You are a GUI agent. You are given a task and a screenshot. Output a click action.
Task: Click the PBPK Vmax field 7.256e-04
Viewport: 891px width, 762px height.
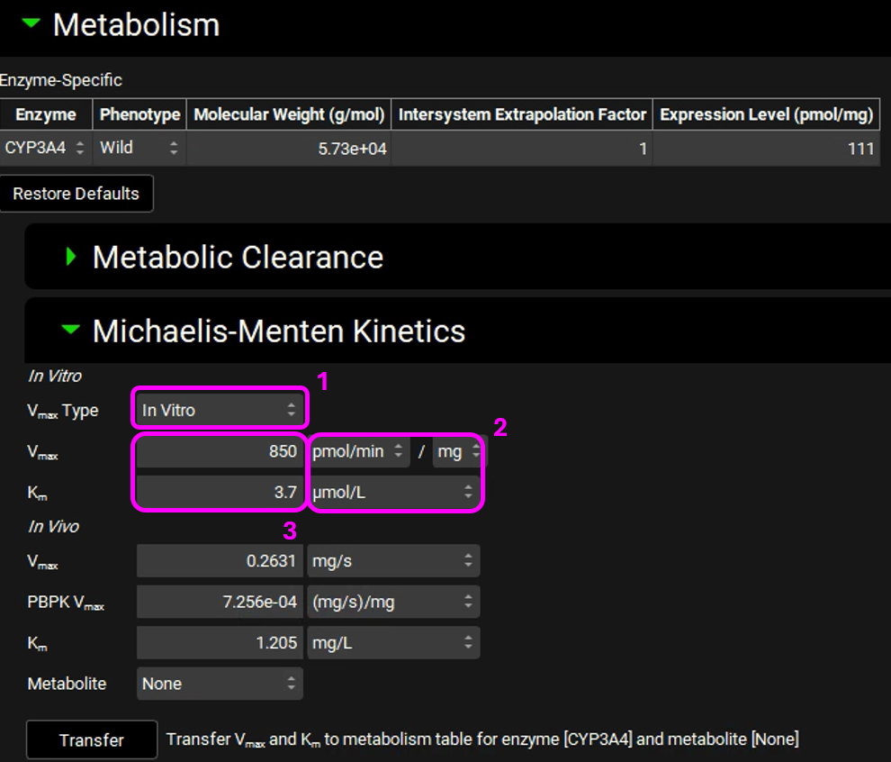220,603
